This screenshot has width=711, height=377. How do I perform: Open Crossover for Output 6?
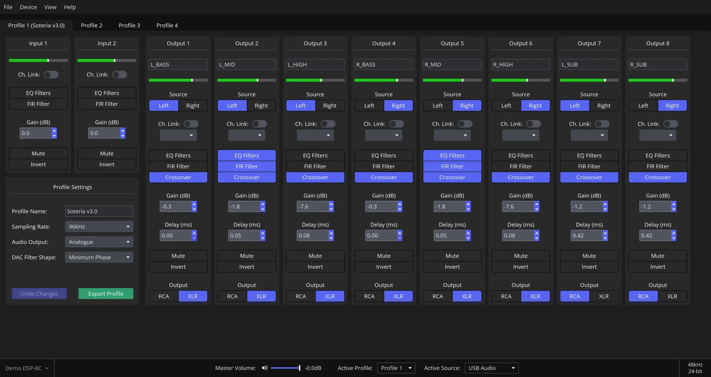click(x=521, y=177)
